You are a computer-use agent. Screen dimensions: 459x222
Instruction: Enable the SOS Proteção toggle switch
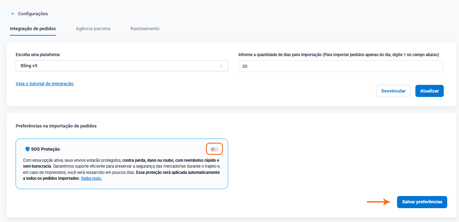[214, 149]
